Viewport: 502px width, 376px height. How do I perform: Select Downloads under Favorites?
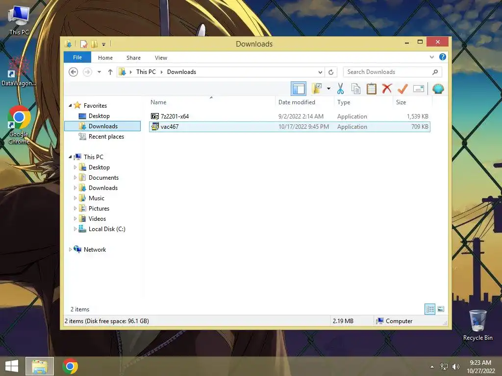pos(102,126)
